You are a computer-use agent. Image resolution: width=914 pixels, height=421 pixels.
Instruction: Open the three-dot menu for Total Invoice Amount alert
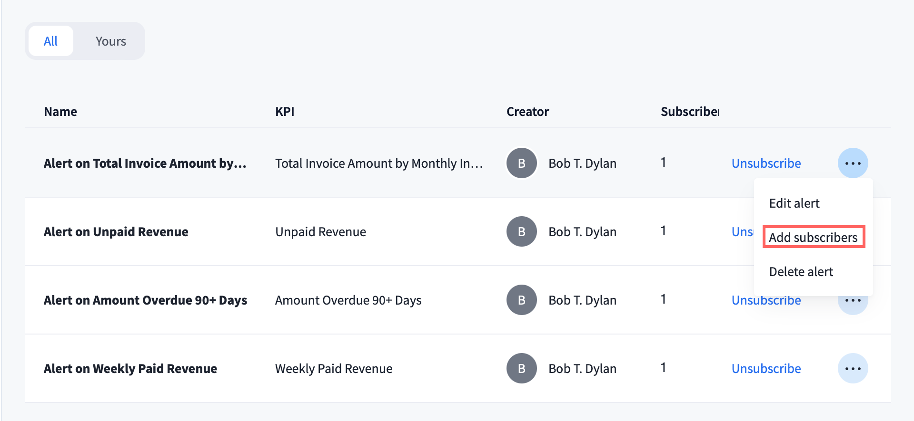point(853,163)
